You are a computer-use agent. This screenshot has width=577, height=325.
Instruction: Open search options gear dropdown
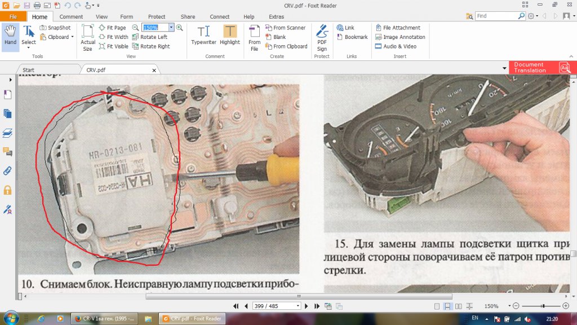533,16
